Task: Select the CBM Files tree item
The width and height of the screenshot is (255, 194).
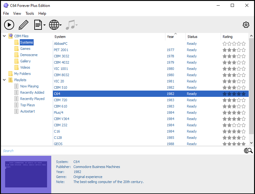Action: point(21,36)
